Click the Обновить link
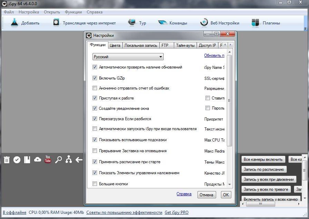Image resolution: width=309 pixels, height=219 pixels. 214,55
